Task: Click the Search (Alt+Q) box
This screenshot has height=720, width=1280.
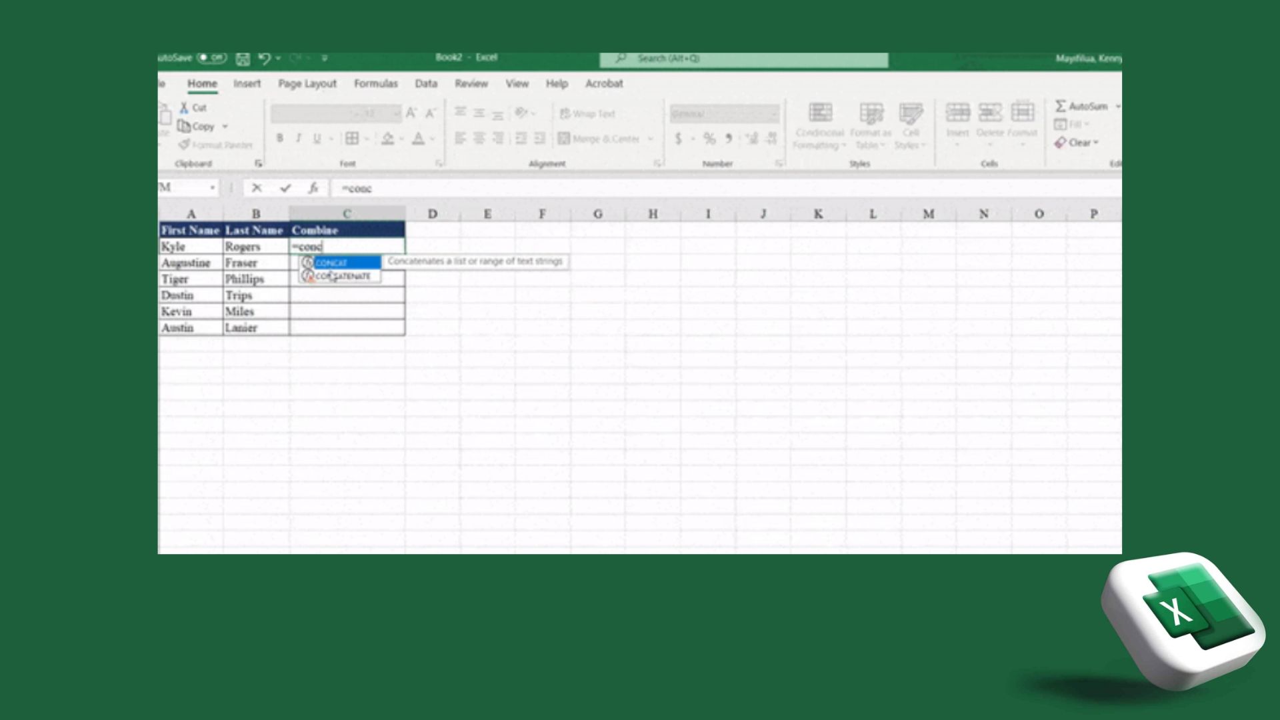Action: point(744,59)
